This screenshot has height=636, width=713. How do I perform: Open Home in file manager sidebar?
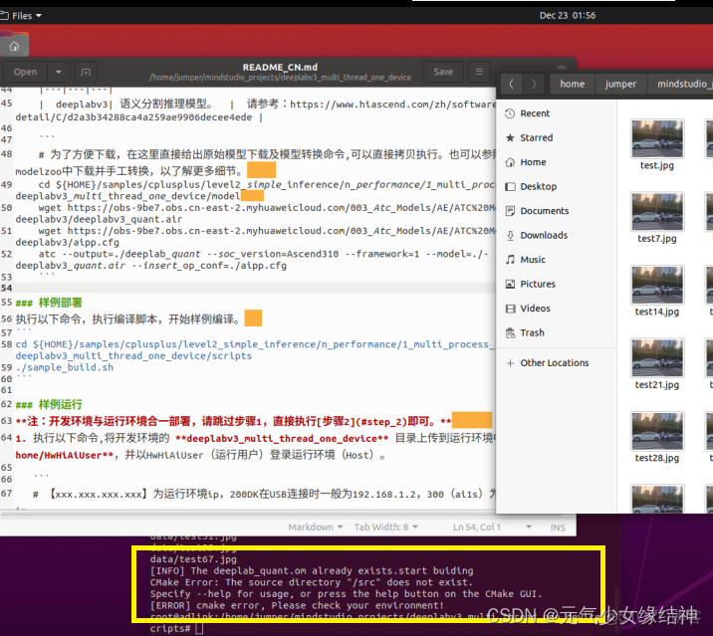click(x=557, y=162)
